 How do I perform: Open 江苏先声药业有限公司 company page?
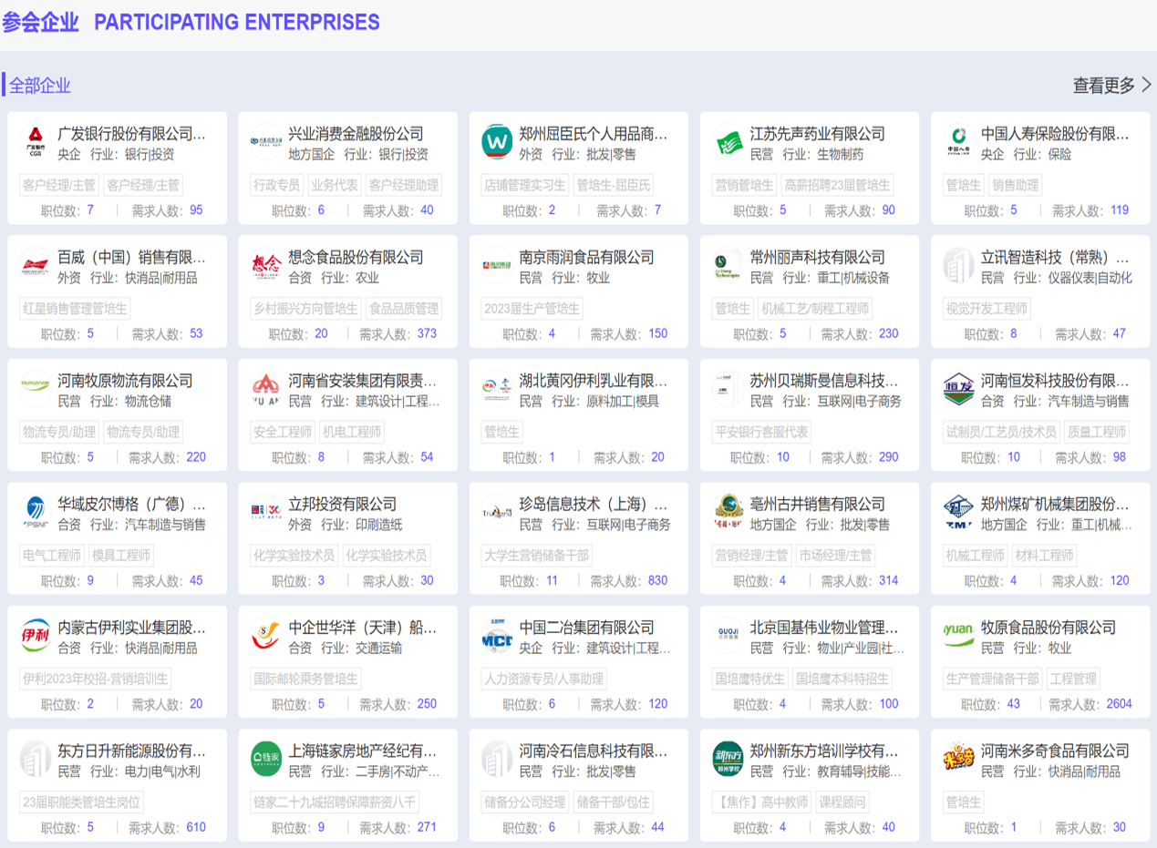817,134
